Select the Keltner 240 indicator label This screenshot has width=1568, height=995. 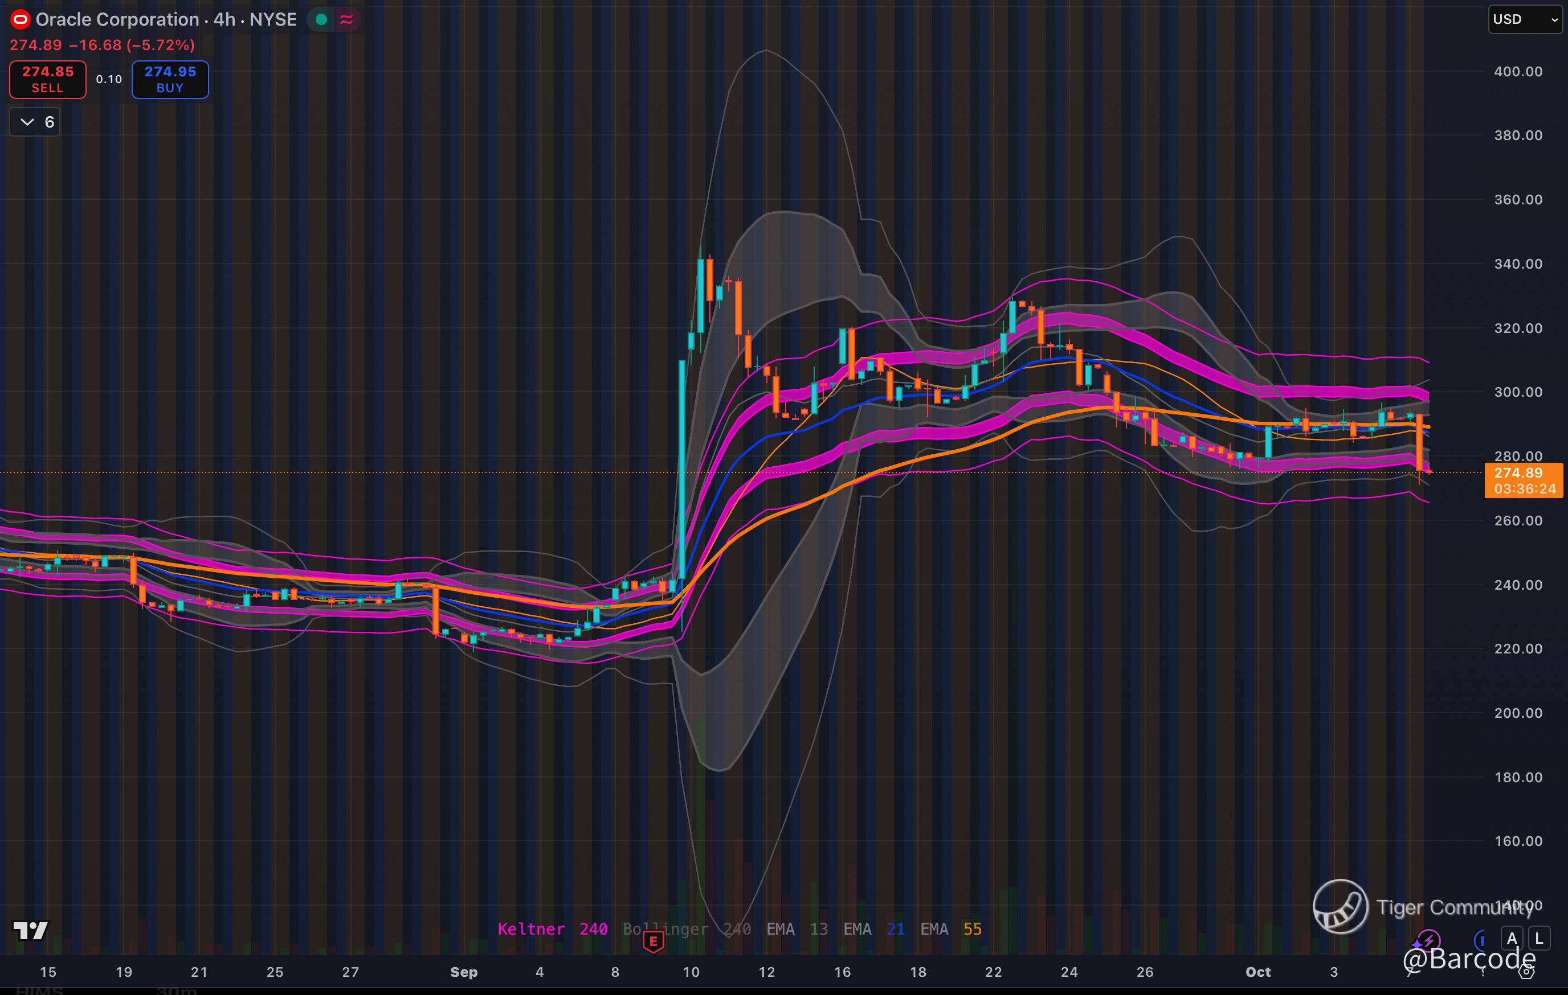(x=552, y=928)
